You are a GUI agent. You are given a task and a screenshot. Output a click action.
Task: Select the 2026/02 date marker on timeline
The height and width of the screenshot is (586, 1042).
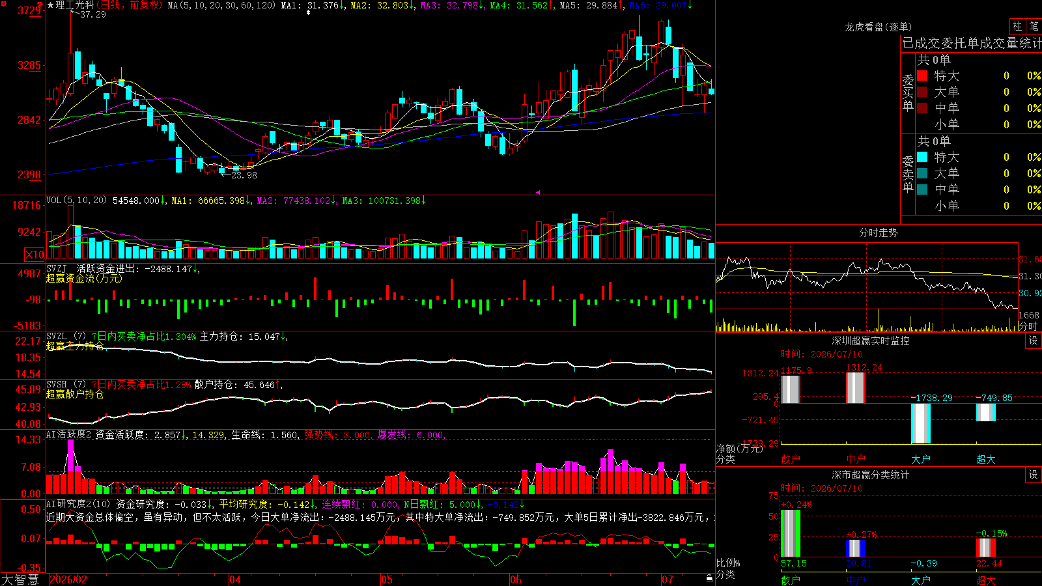[68, 579]
